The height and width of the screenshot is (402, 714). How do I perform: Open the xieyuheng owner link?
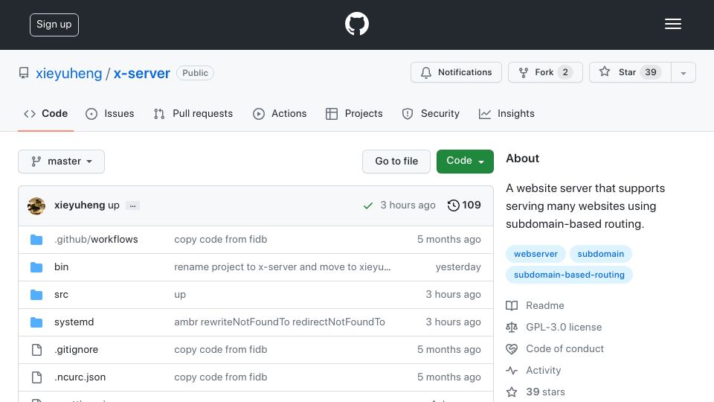click(68, 74)
